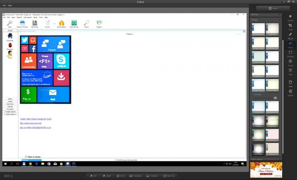Open Fotor File menu
The image size is (297, 180).
tap(4, 6)
